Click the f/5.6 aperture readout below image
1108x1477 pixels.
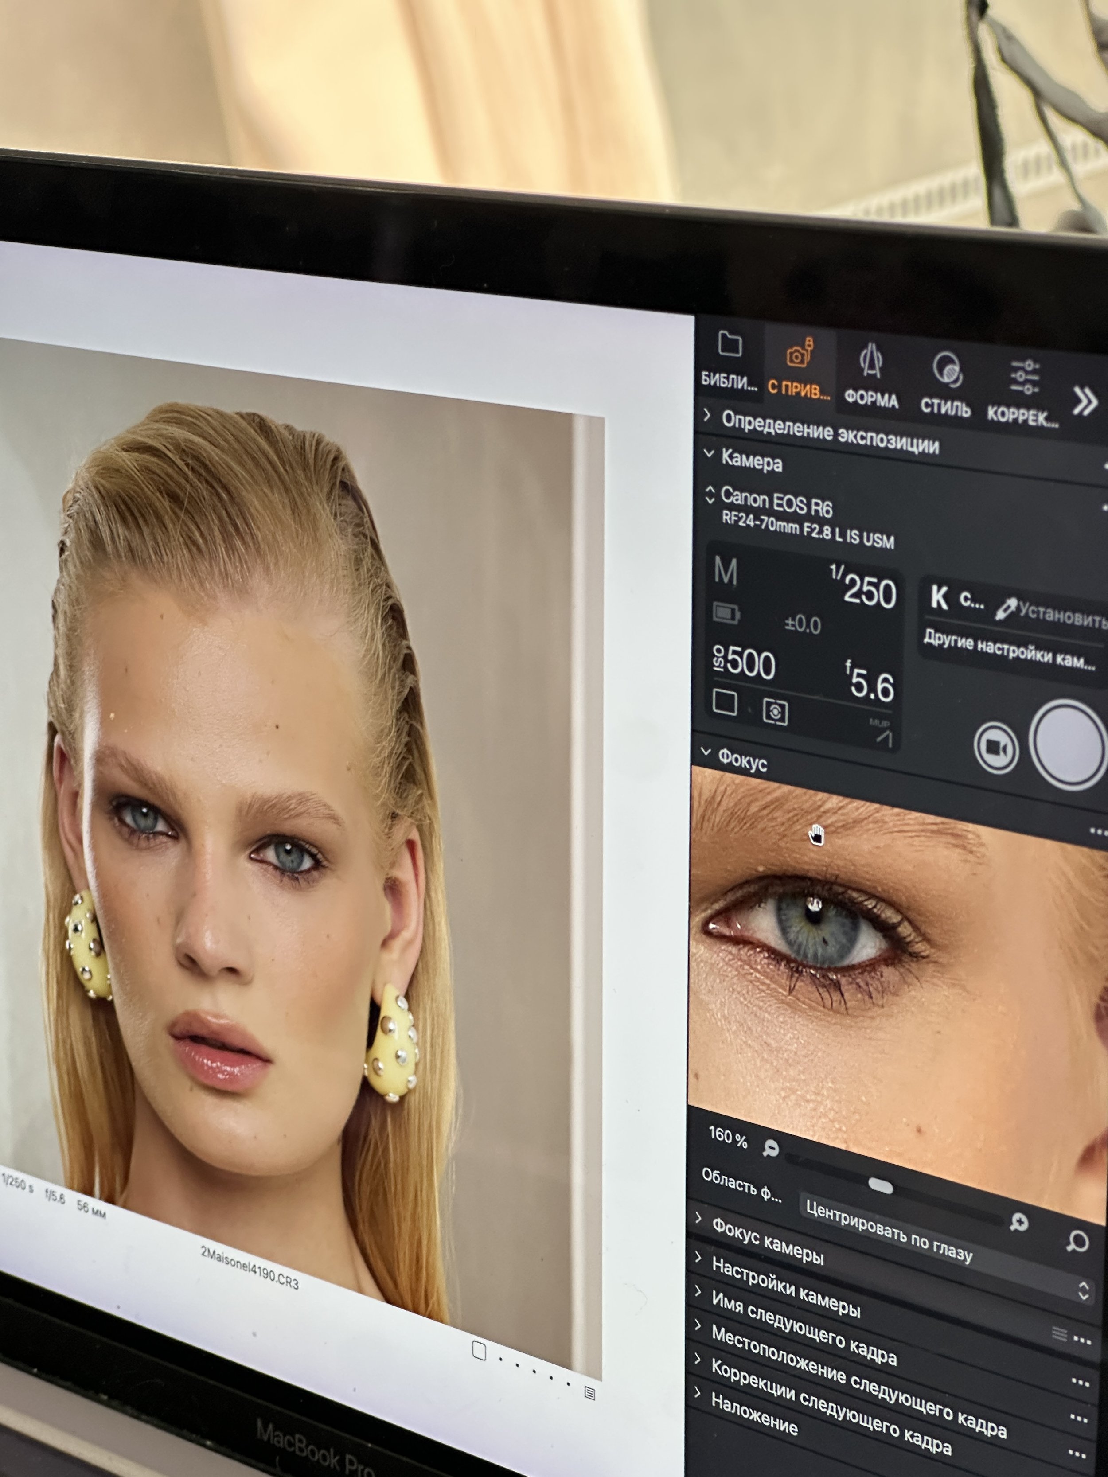click(55, 1196)
